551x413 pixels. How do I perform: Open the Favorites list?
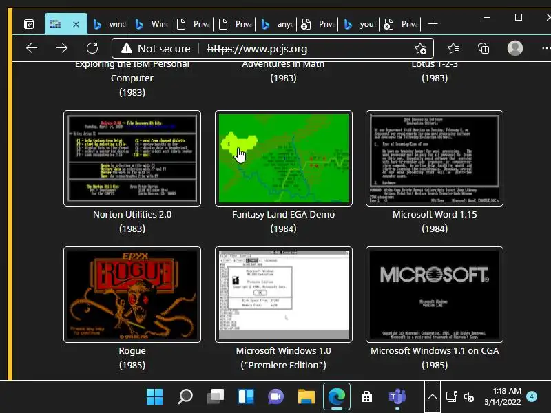[453, 48]
